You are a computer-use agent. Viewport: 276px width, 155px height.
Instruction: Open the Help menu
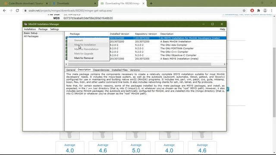click(x=223, y=29)
